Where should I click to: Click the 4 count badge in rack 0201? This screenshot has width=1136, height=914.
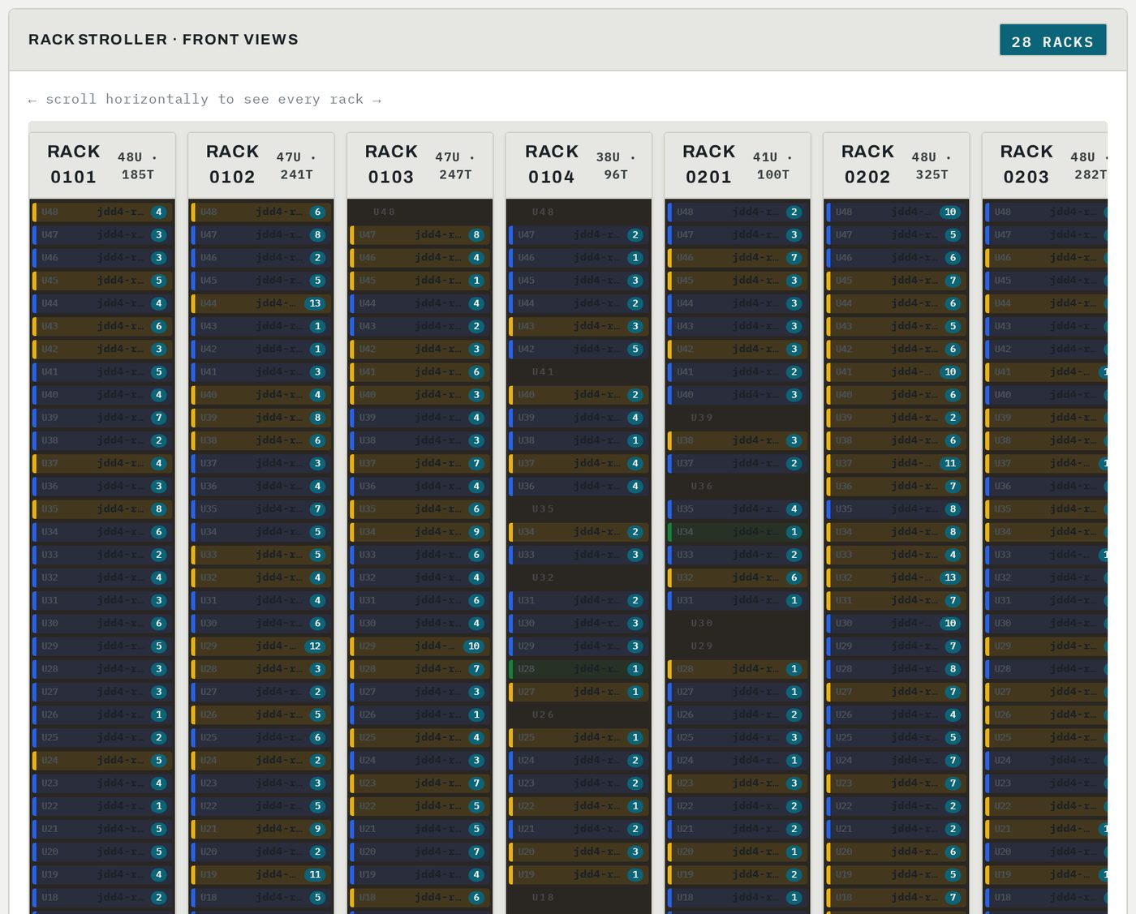[x=794, y=509]
